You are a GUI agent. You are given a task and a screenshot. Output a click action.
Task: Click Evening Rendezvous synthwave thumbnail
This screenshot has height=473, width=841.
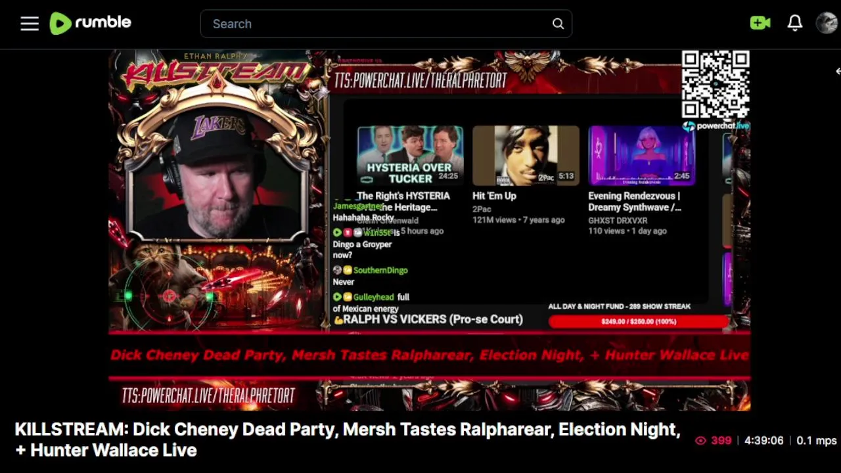coord(642,156)
